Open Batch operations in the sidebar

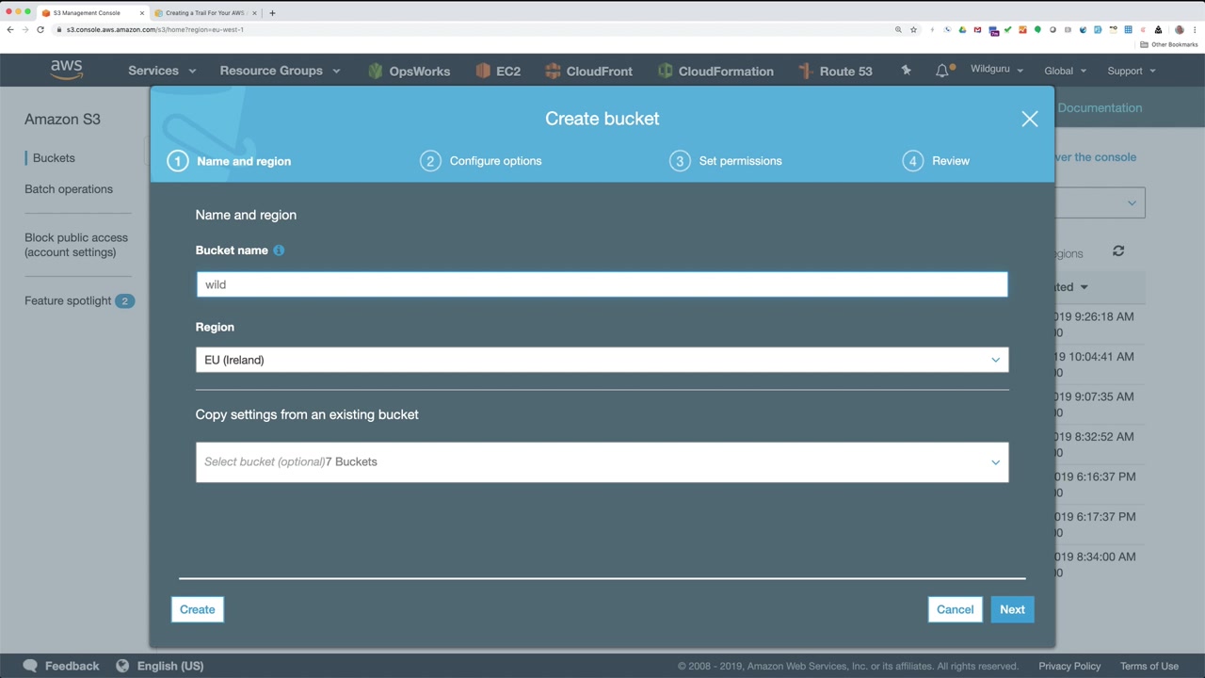(69, 189)
